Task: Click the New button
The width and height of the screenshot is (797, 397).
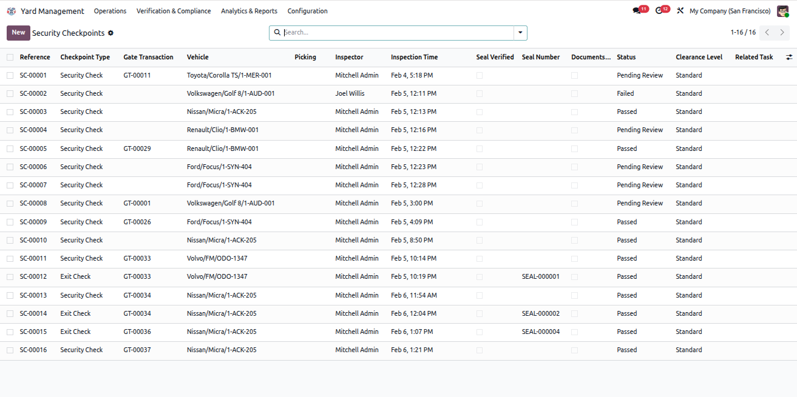Action: point(18,33)
